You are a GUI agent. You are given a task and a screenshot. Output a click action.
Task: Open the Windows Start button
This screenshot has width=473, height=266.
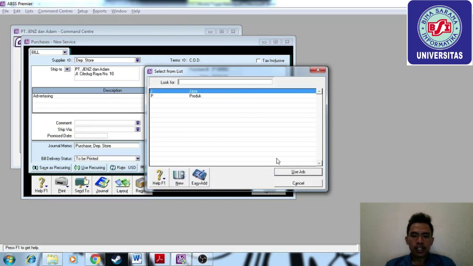click(x=9, y=259)
